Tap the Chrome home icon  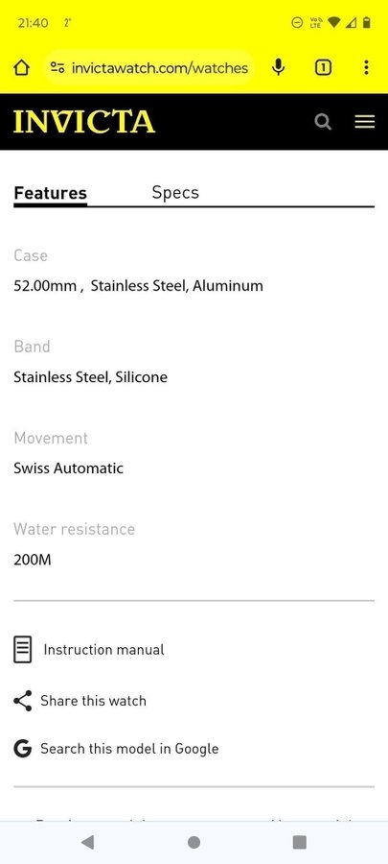click(21, 68)
